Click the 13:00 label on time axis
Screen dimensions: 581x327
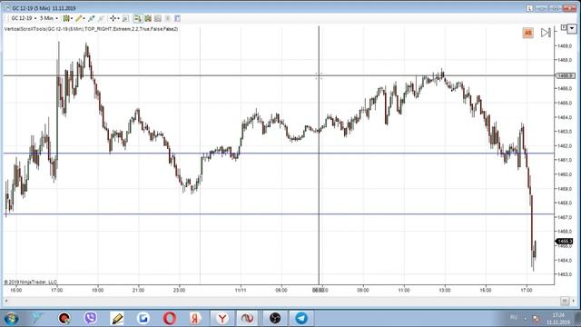(445, 291)
